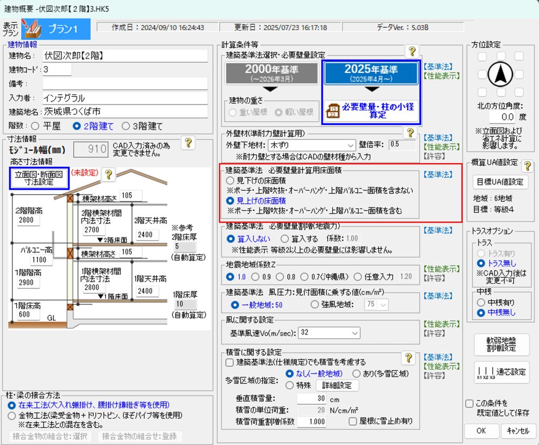Click 詳細設定 for snow region

click(337, 385)
